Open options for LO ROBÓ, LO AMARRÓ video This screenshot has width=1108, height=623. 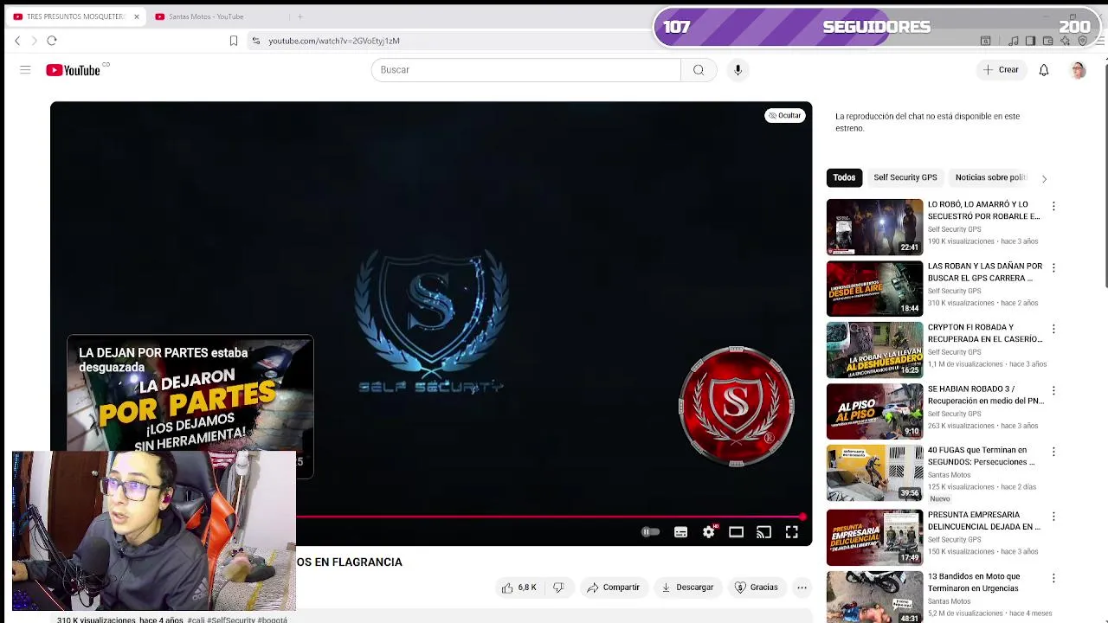pos(1053,206)
